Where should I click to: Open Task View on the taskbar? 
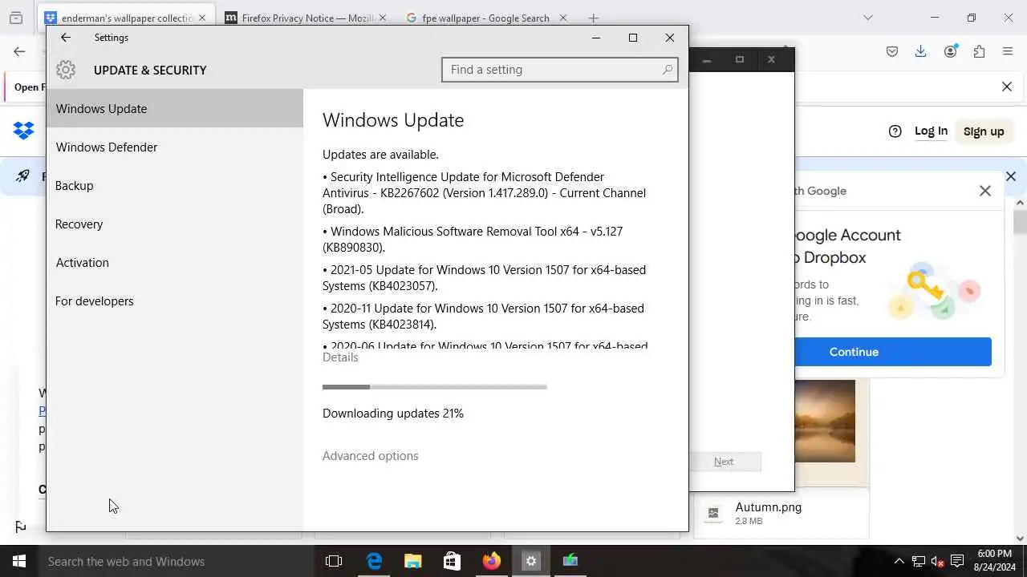(334, 561)
